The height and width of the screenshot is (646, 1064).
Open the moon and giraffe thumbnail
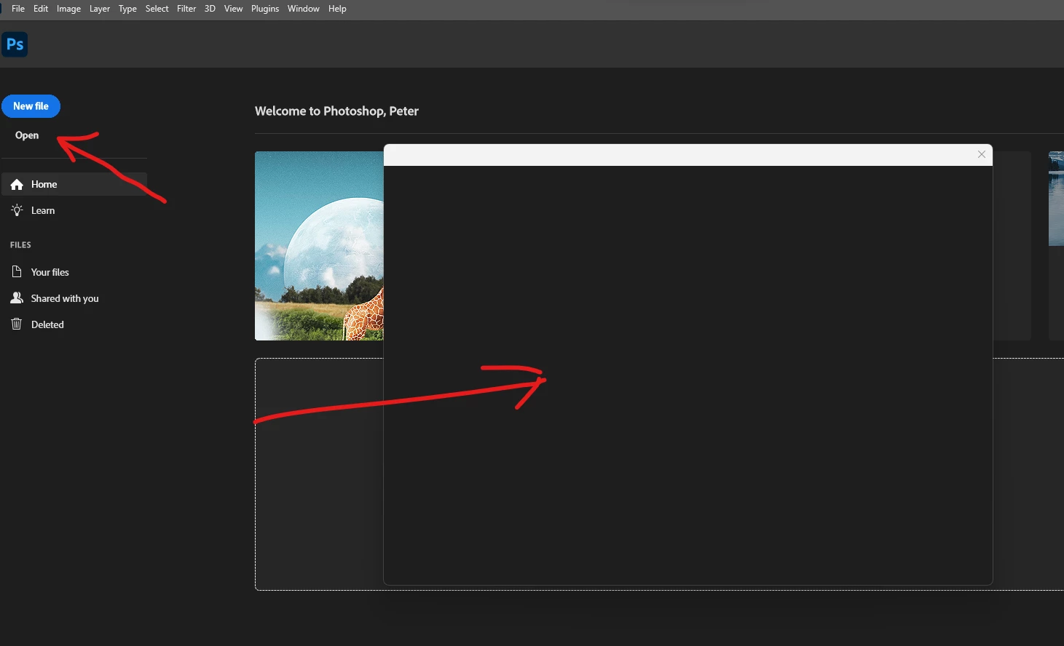(319, 246)
